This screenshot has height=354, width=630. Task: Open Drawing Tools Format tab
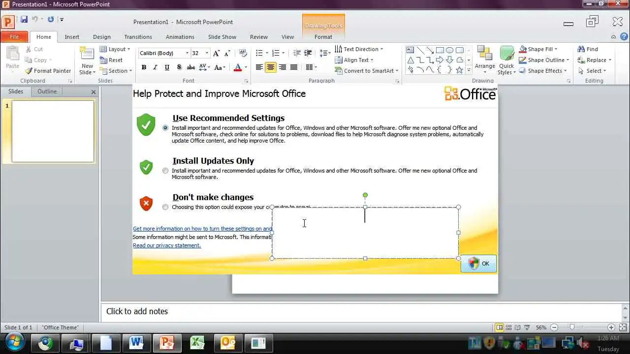coord(323,37)
